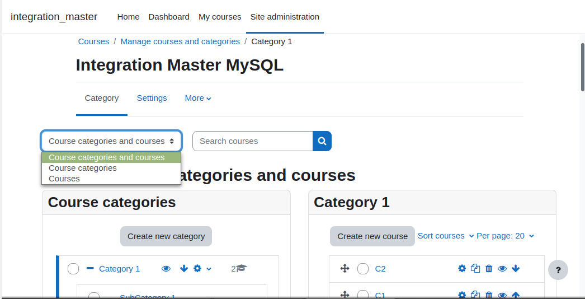Tick the Category 1 checkbox

coord(73,269)
